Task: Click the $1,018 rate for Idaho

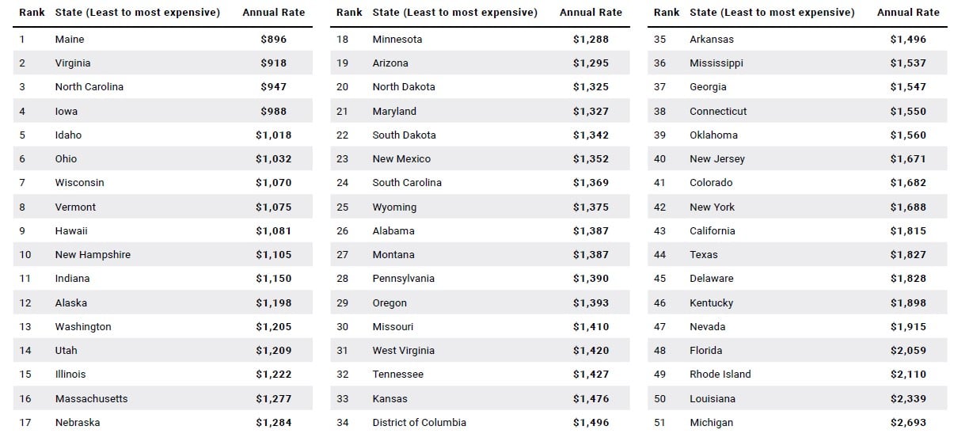Action: [273, 135]
